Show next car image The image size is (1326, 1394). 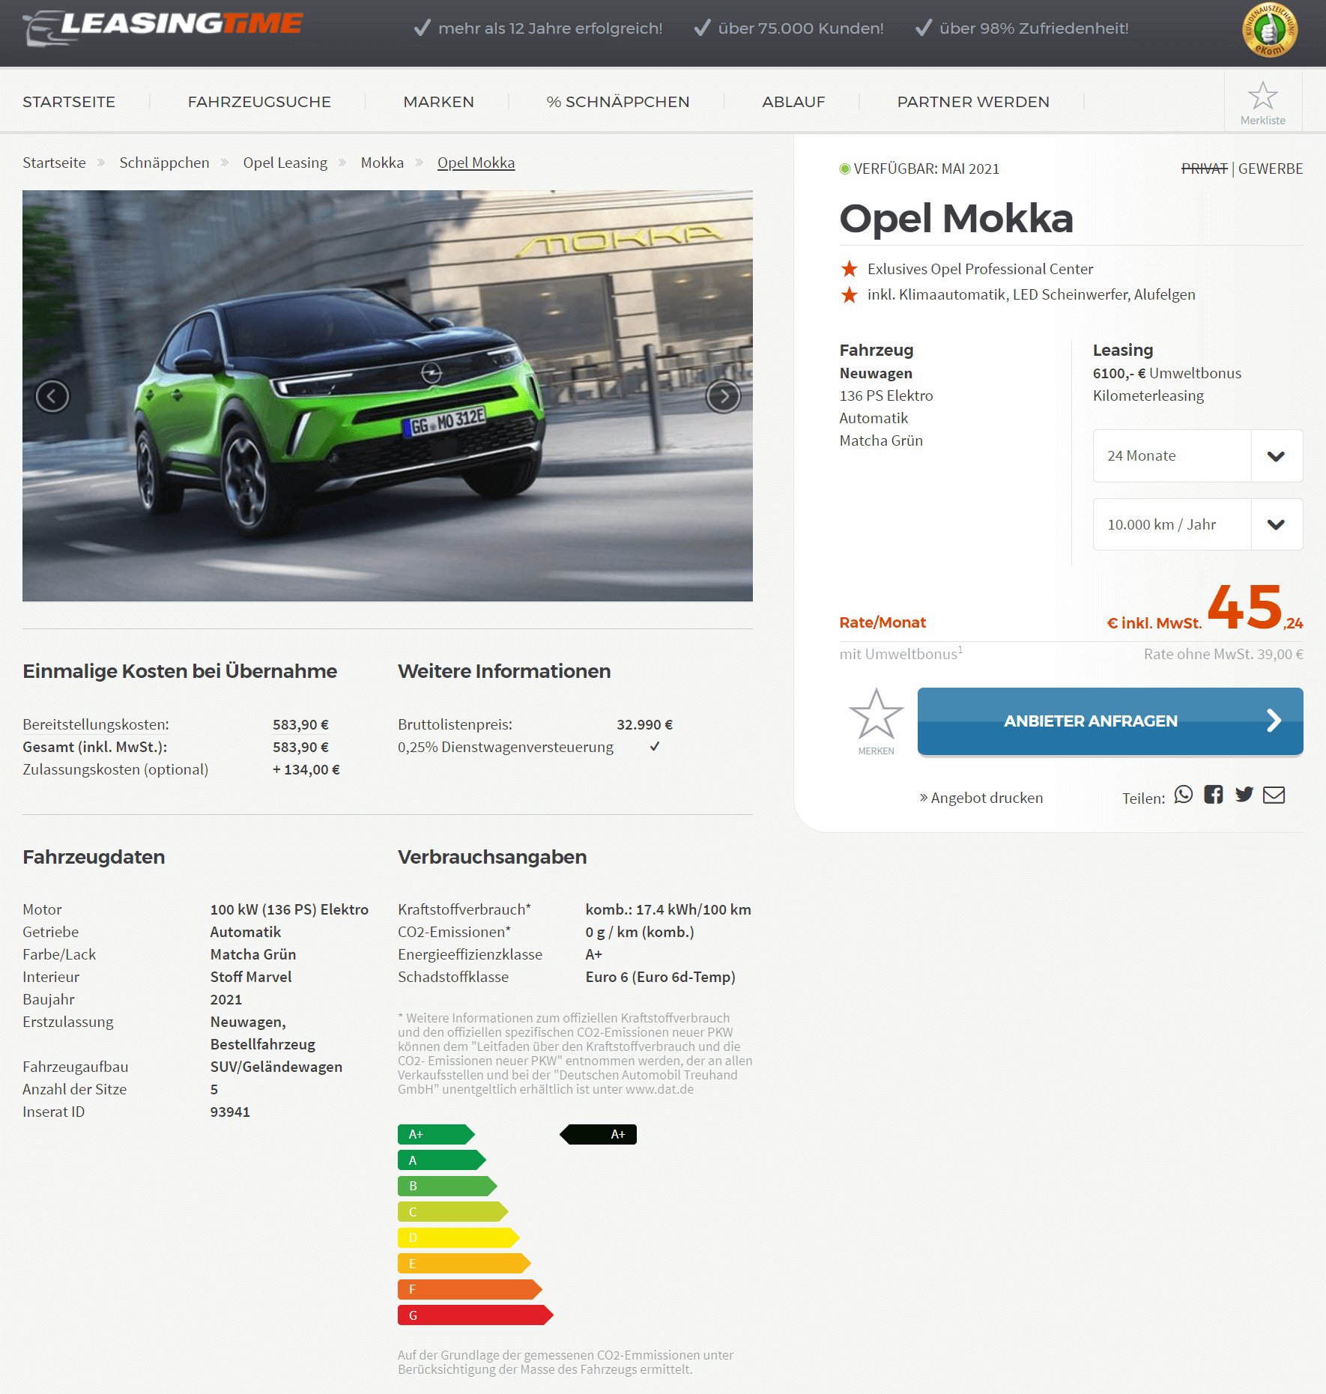tap(723, 396)
